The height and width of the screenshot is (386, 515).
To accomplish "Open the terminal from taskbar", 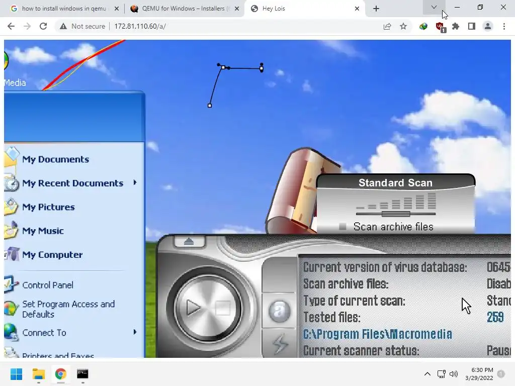I will [82, 374].
